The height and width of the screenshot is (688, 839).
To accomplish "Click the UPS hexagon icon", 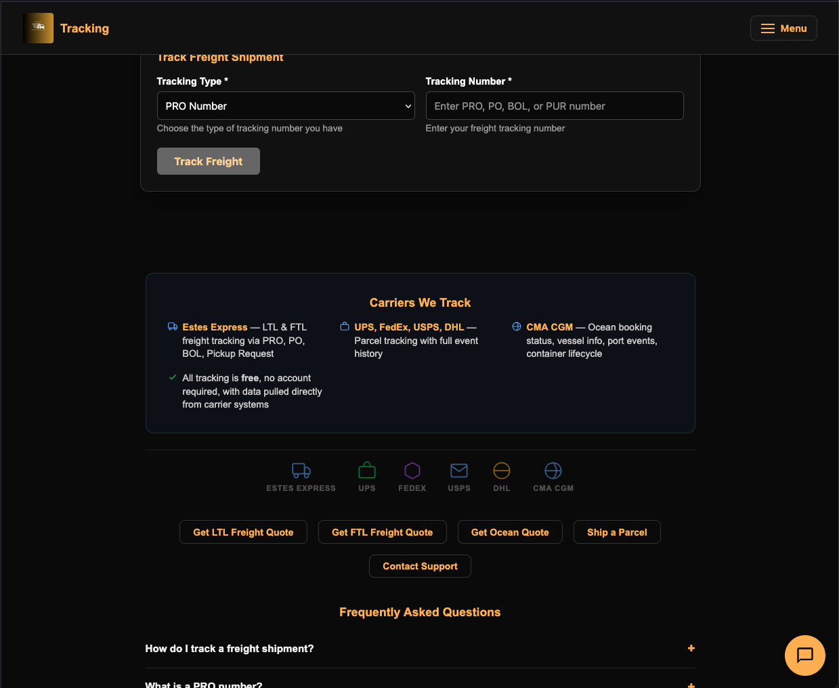I will [x=367, y=470].
